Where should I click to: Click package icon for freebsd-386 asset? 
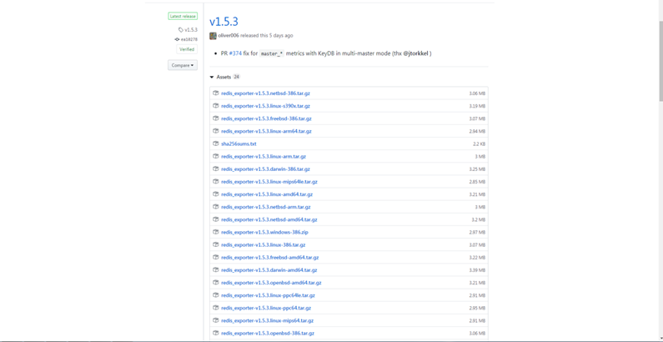coord(216,118)
